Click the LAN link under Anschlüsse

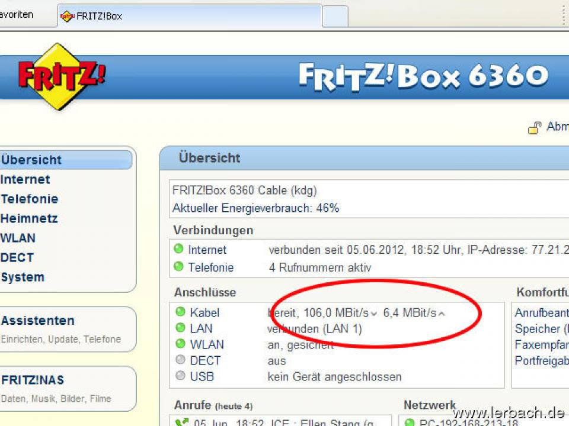pyautogui.click(x=201, y=328)
